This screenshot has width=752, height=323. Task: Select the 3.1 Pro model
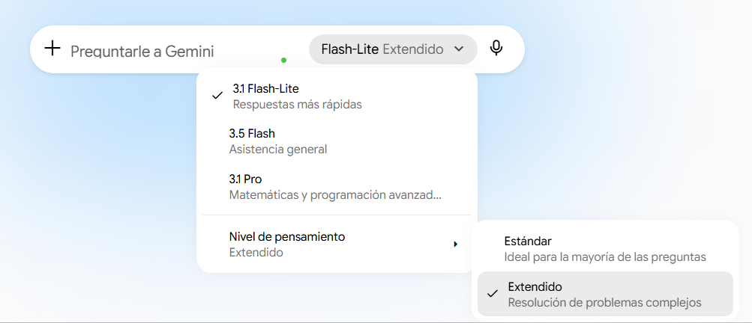click(336, 187)
